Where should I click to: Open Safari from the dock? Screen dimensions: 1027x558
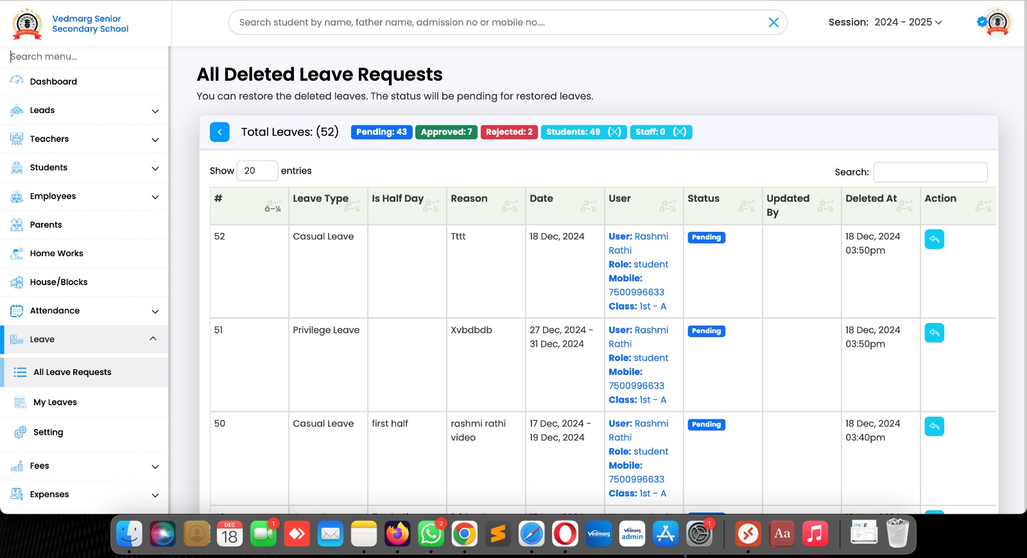(x=531, y=534)
